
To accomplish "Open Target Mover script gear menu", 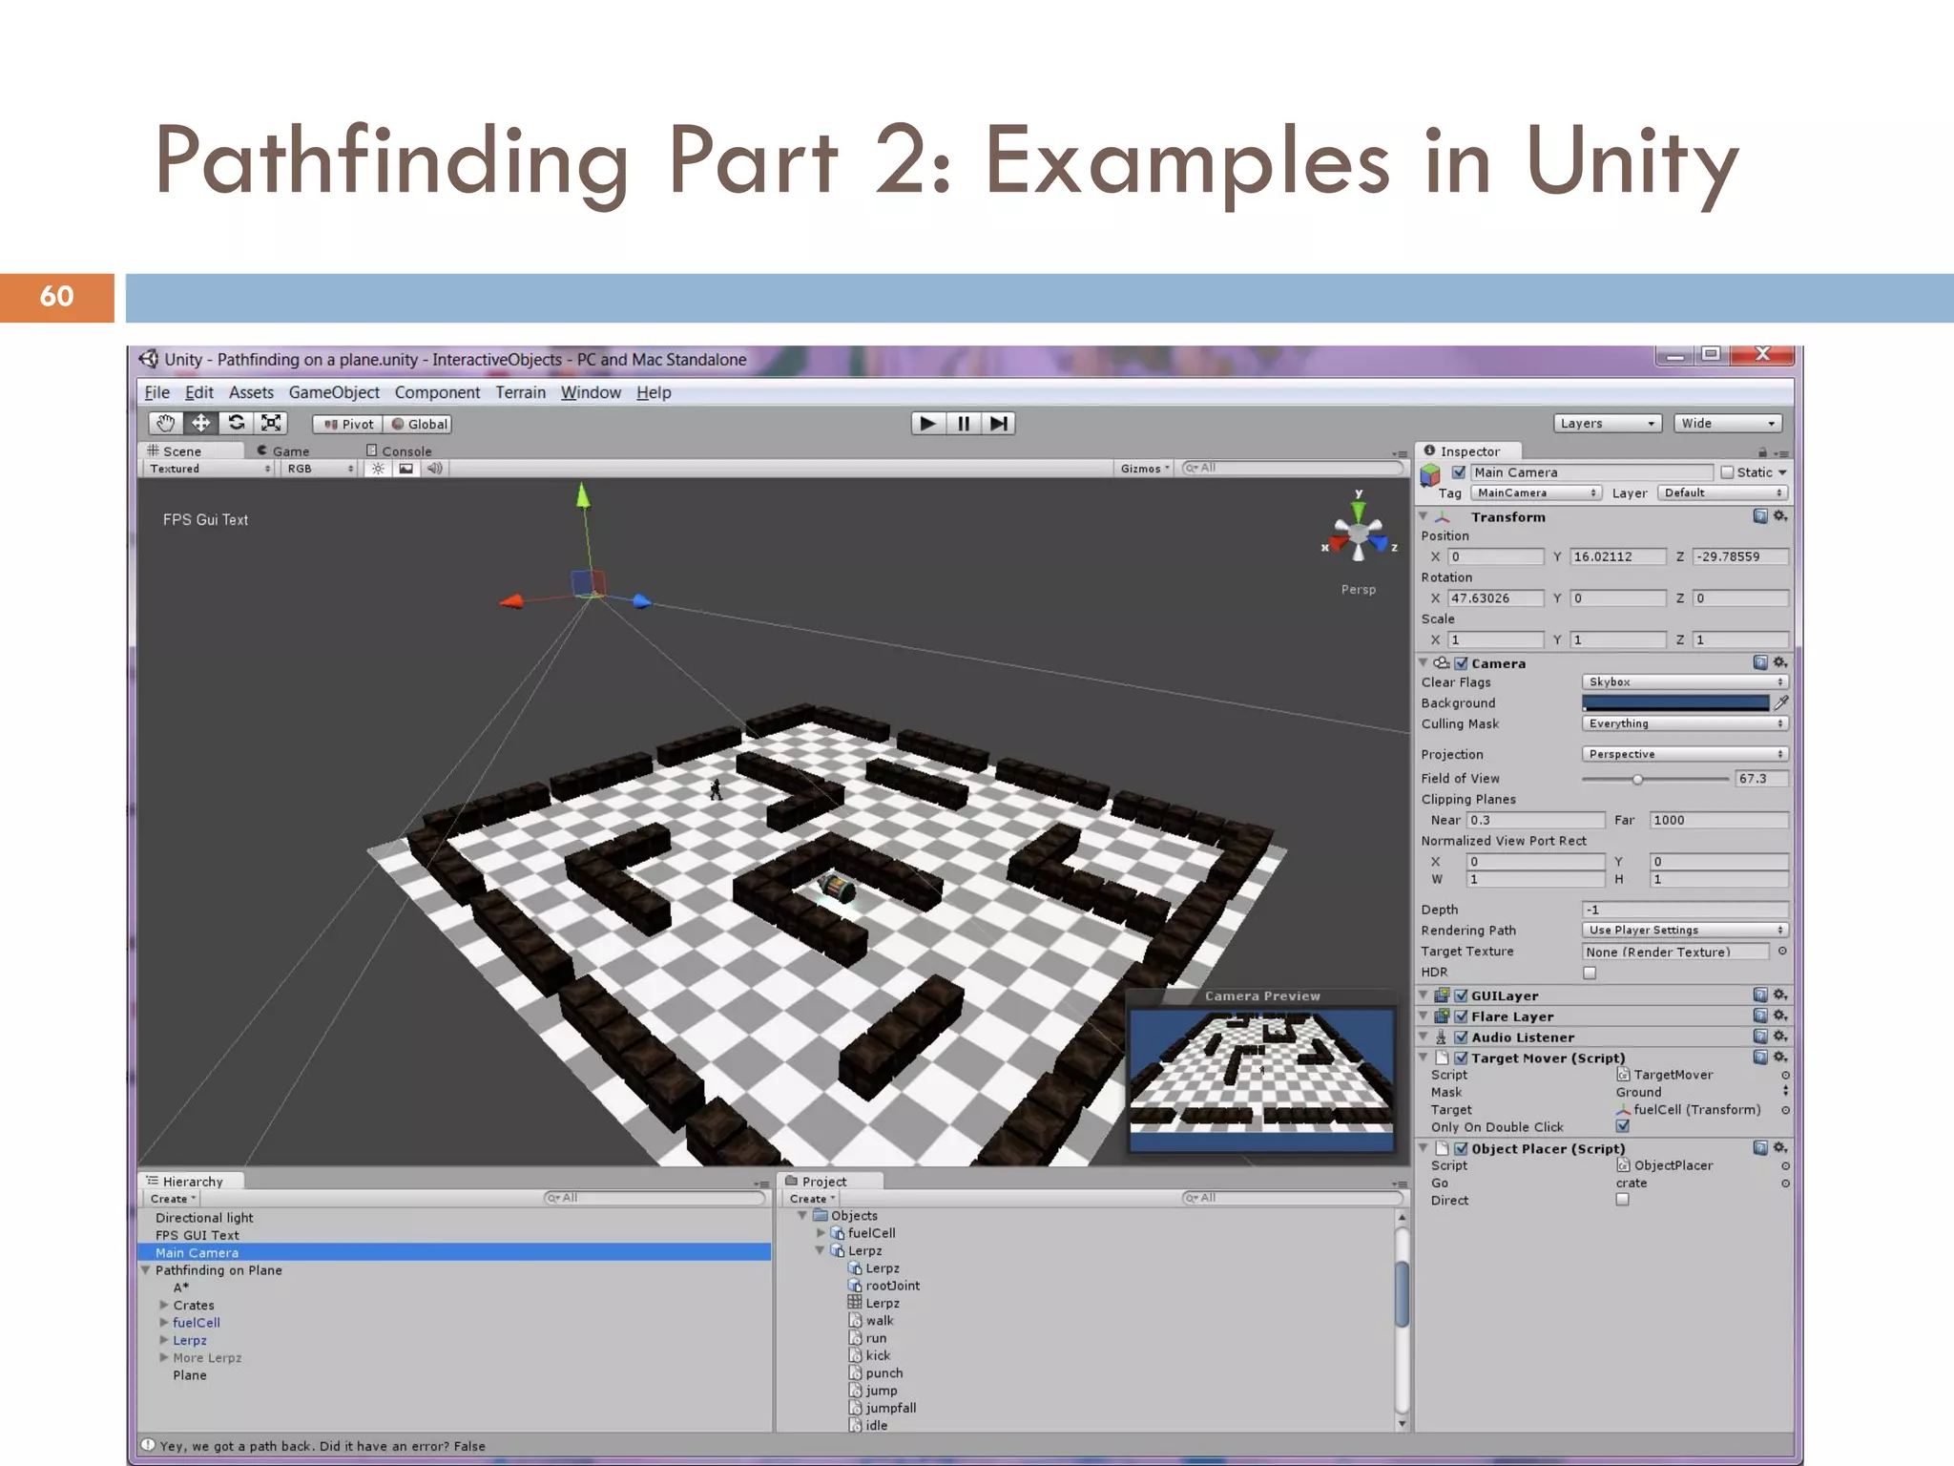I will tap(1780, 1058).
